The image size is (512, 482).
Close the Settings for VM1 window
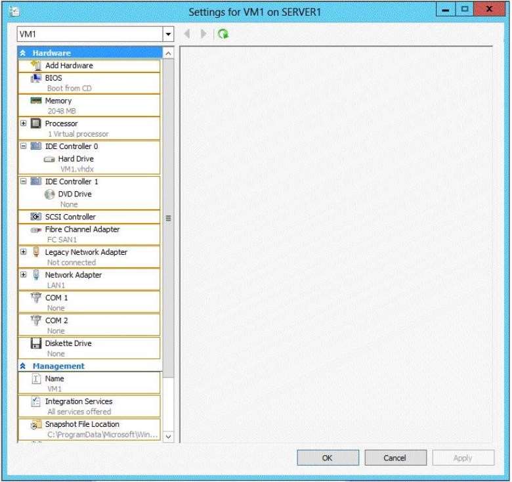490,10
